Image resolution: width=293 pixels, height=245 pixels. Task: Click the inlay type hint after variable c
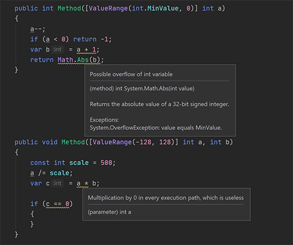pyautogui.click(x=57, y=183)
